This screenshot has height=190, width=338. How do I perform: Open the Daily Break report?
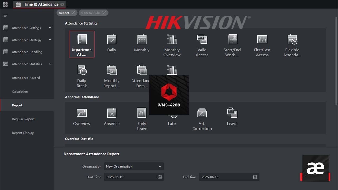point(82,77)
